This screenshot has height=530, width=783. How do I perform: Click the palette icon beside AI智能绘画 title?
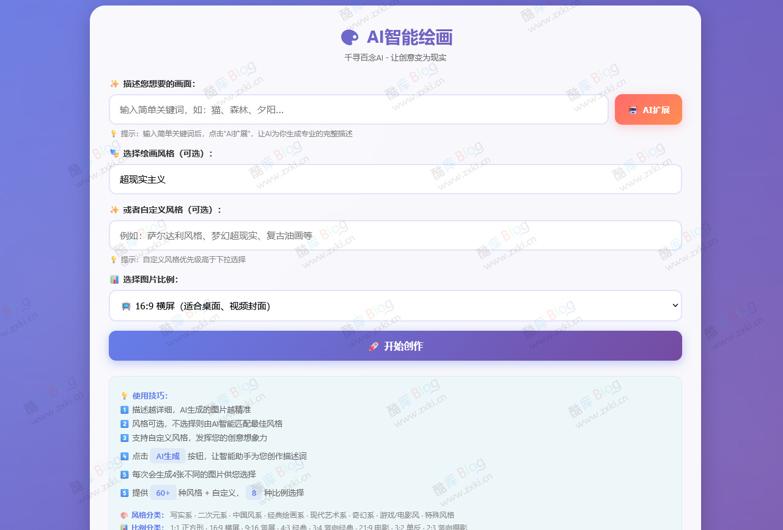(348, 37)
